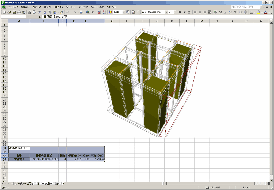The image size is (274, 190).
Task: Open the Arial Unicode MS font dropdown
Action: point(166,12)
